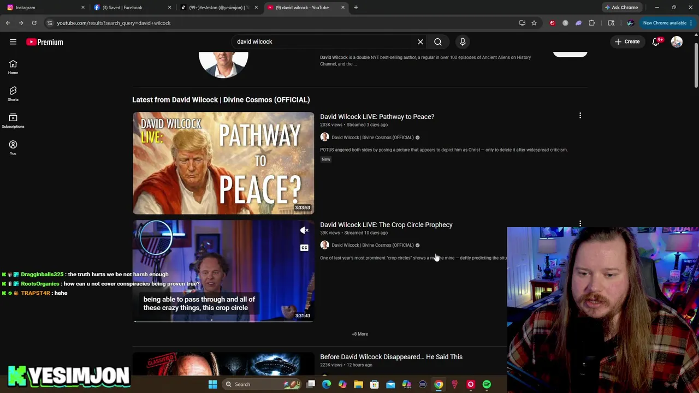Viewport: 699px width, 393px height.
Task: Reload the page
Action: [x=34, y=23]
